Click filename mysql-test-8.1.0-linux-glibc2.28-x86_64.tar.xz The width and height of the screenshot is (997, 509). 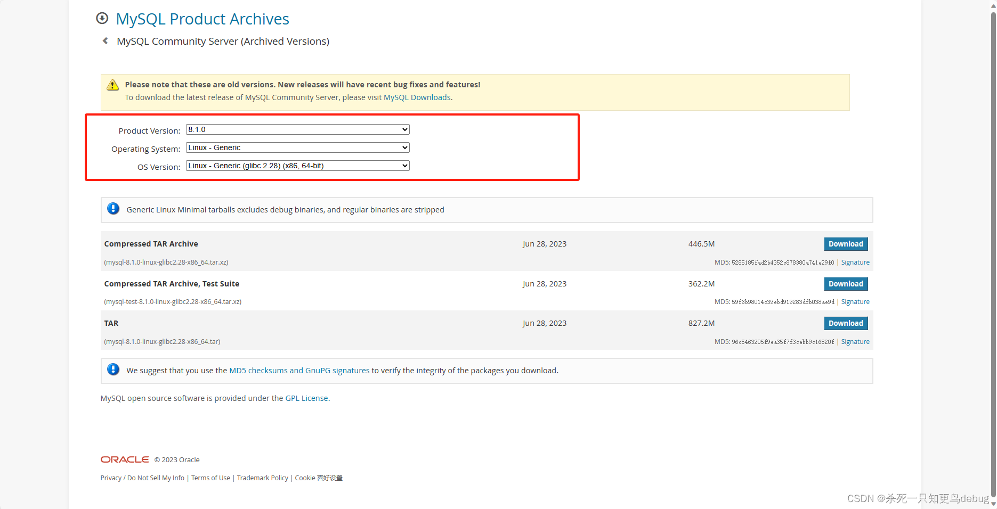[x=173, y=302]
